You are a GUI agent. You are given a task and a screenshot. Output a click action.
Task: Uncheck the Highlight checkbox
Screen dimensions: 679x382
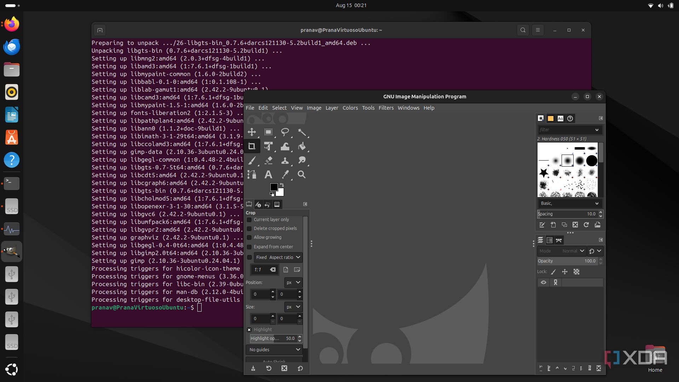pyautogui.click(x=249, y=330)
